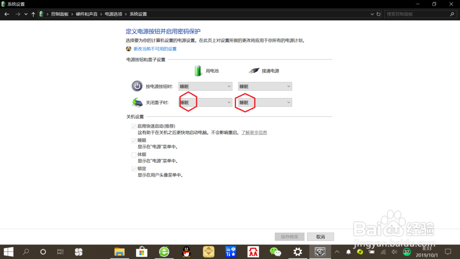
Task: Click the forward navigation arrow
Action: [x=17, y=14]
